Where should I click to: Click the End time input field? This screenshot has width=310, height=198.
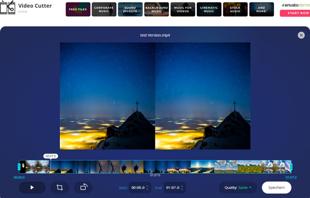[175, 188]
